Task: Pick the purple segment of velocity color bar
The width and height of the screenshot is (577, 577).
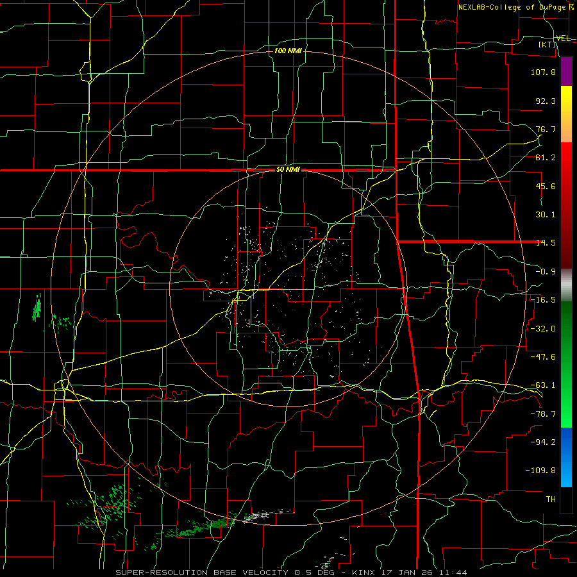Action: click(566, 71)
